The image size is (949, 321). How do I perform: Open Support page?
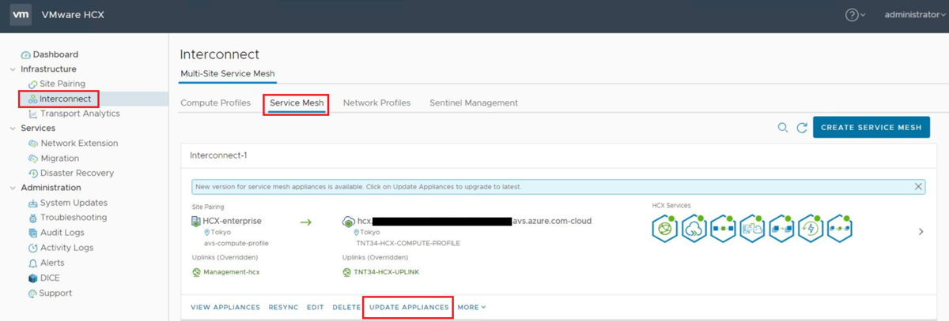click(x=55, y=293)
